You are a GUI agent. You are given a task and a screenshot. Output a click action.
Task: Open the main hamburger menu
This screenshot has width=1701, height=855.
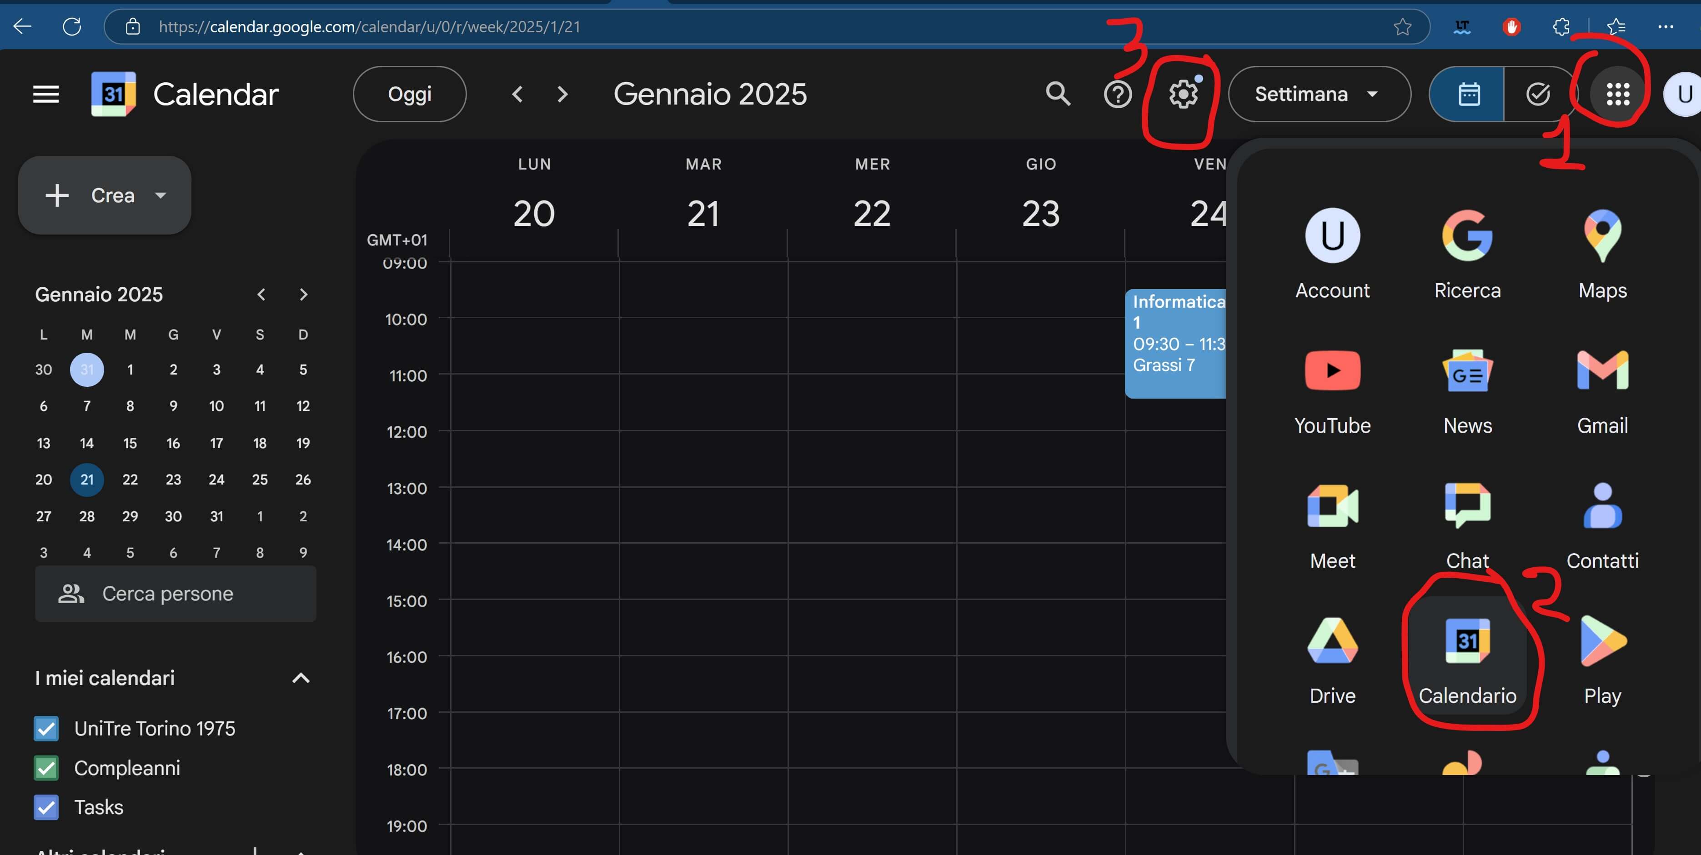click(45, 94)
